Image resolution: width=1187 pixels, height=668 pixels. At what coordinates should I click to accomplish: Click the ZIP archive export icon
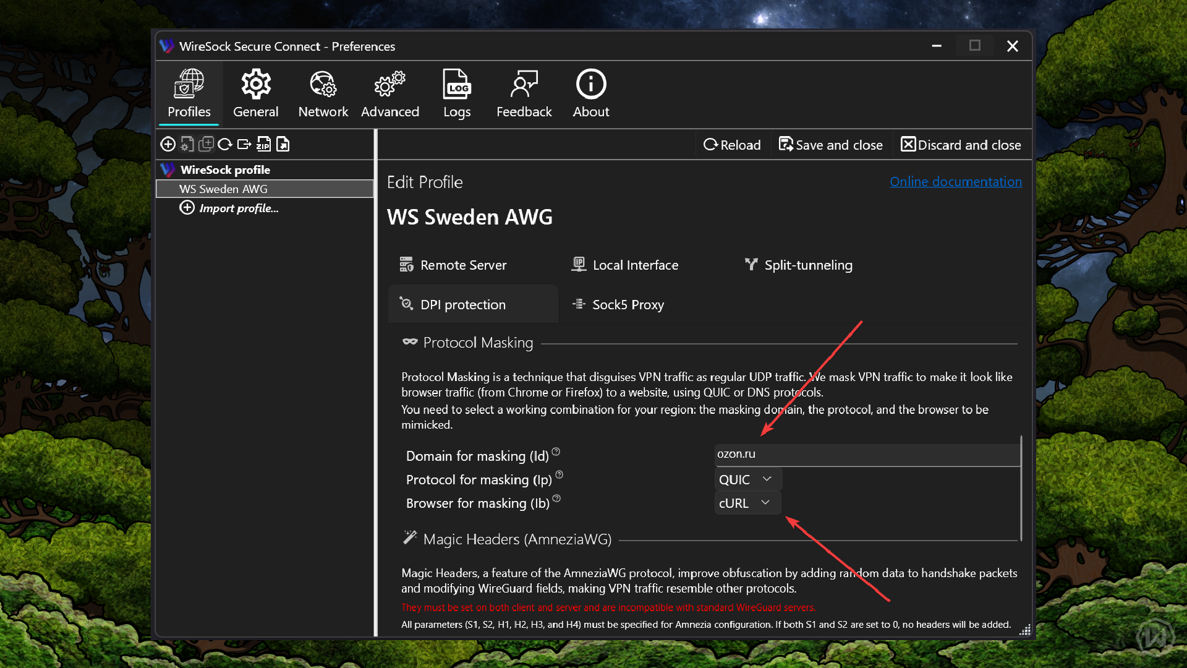263,144
